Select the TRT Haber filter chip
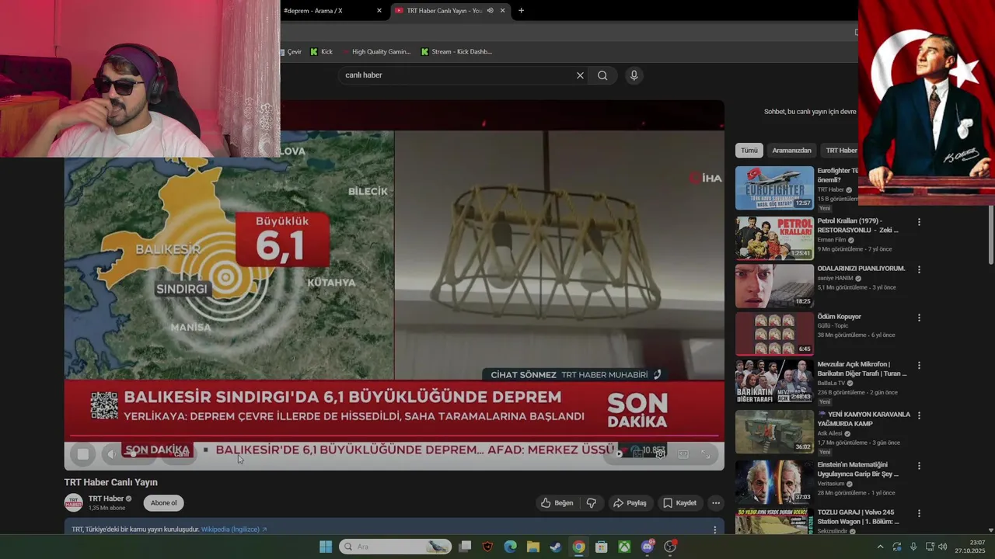The height and width of the screenshot is (559, 995). pyautogui.click(x=840, y=151)
